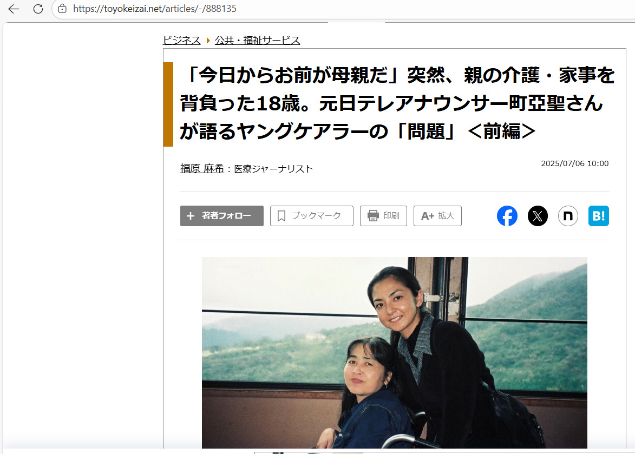Viewport: 635px width, 454px height.
Task: Go back using the browser back arrow
Action: click(14, 9)
